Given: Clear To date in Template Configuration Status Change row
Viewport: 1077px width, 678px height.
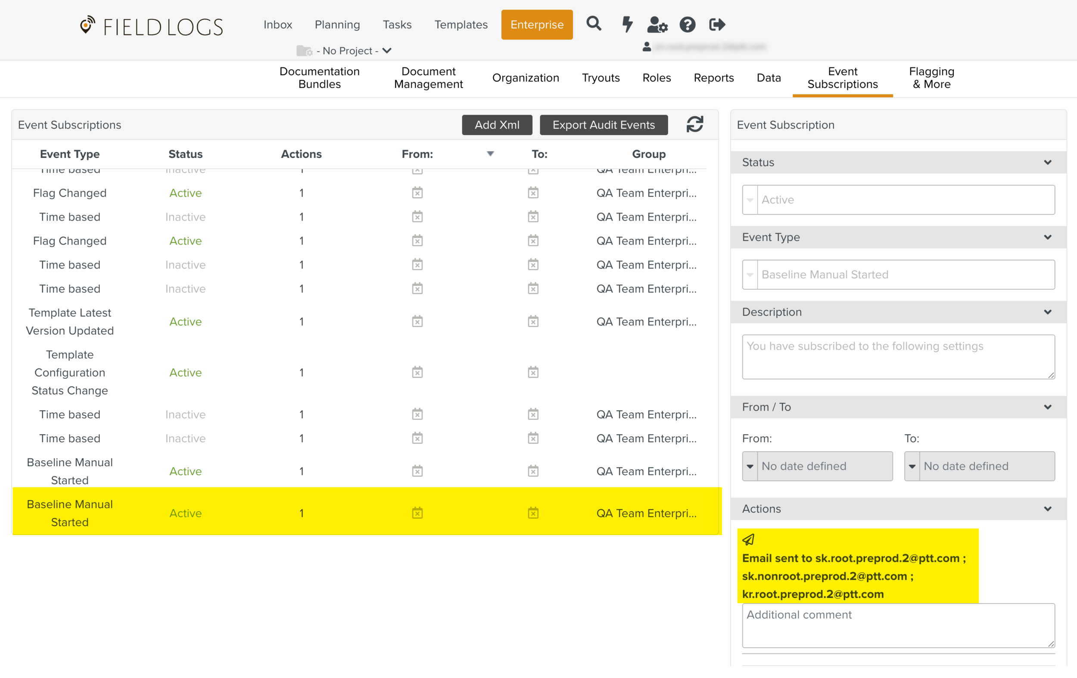Looking at the screenshot, I should 533,372.
